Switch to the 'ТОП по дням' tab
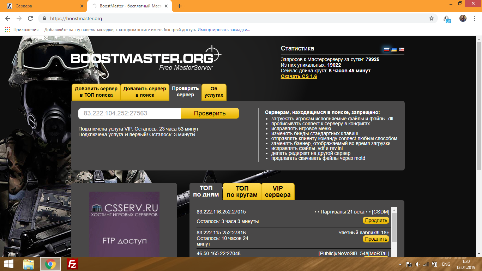482x271 pixels. coord(206,192)
